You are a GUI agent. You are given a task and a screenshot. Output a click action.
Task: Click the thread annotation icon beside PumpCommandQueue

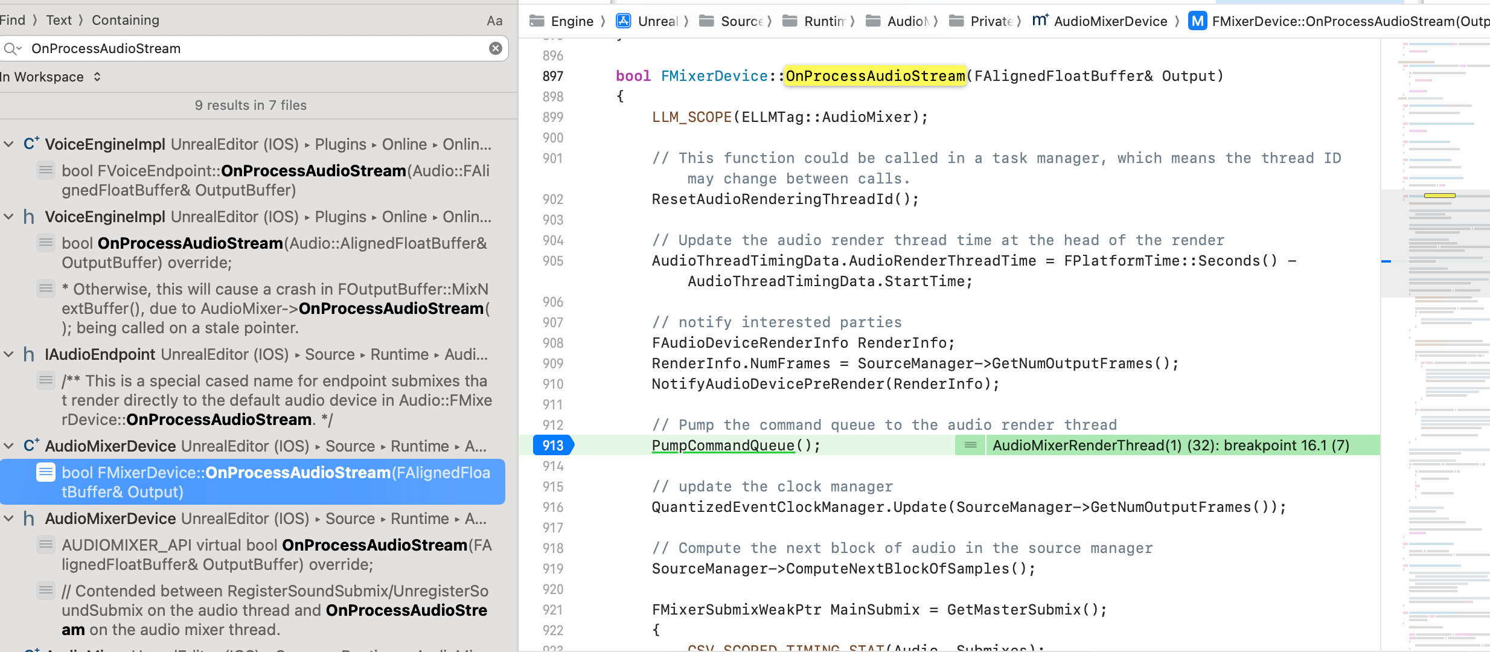(x=970, y=446)
